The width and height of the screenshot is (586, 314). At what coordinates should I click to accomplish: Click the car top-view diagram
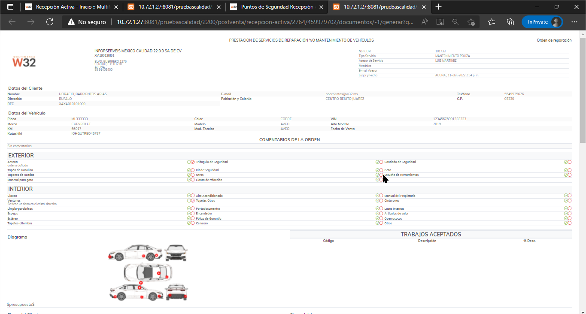(x=148, y=272)
